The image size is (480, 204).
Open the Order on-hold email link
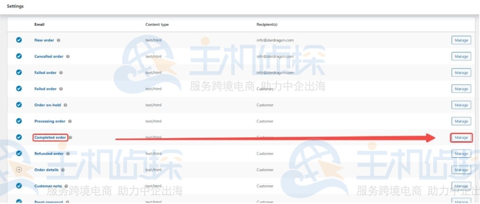47,105
